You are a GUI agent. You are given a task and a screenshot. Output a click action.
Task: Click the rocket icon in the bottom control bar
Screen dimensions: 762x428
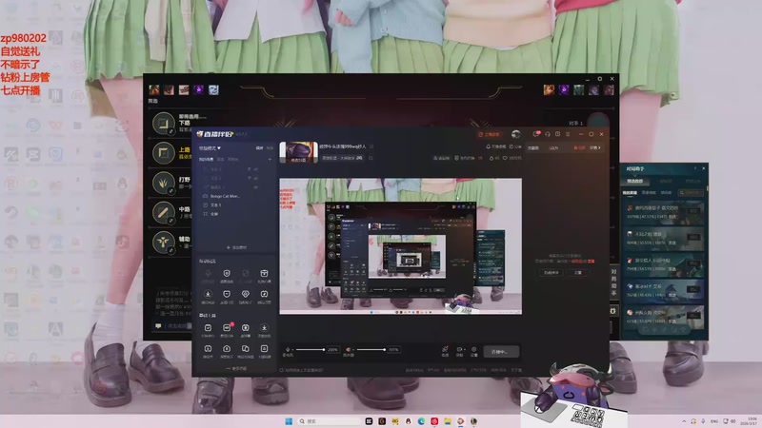[445, 349]
